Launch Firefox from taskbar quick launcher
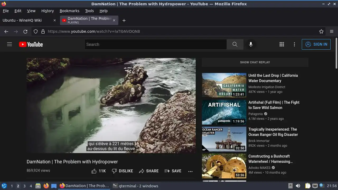Screen dimensions: 338x190 (x=46, y=186)
